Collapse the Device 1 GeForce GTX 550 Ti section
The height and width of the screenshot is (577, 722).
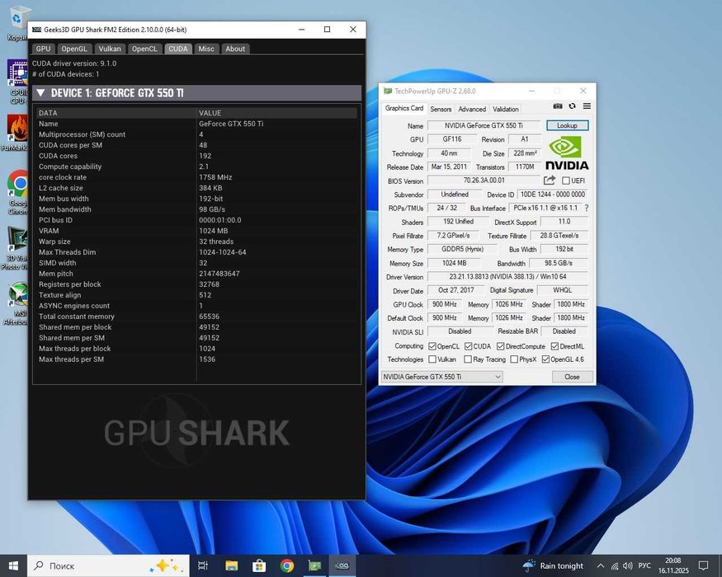tap(40, 93)
